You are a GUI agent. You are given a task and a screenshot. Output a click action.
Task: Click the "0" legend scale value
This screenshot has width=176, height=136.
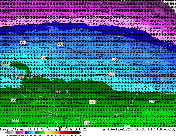(x=45, y=135)
